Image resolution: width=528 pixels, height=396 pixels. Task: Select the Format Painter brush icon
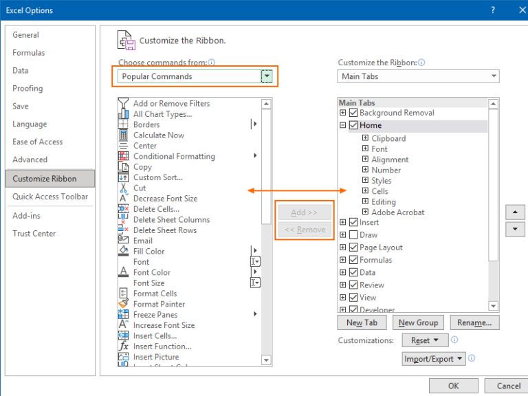pos(123,304)
